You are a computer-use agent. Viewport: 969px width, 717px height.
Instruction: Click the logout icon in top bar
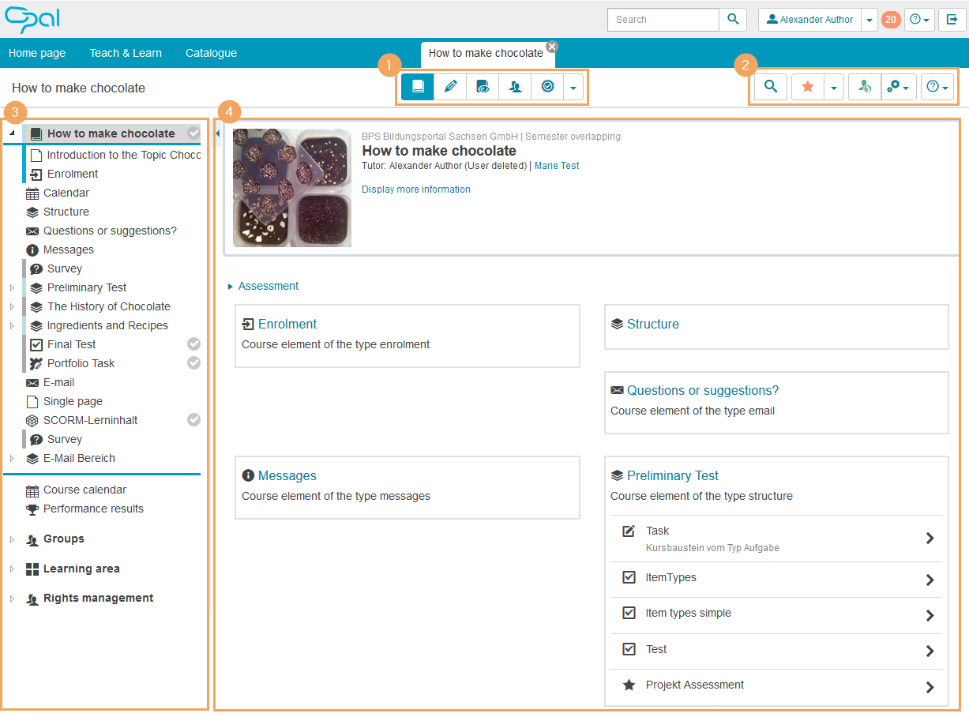pos(952,20)
